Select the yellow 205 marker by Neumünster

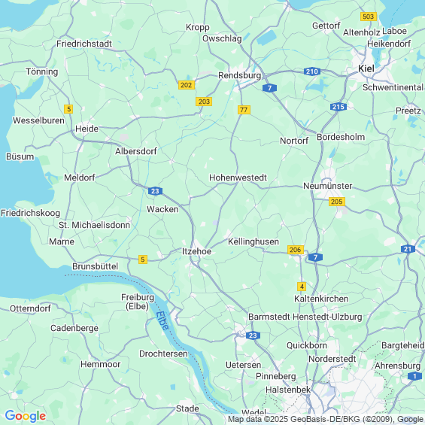[337, 202]
